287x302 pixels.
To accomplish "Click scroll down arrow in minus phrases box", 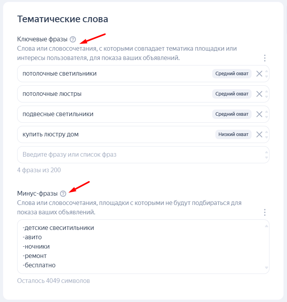I will click(266, 268).
